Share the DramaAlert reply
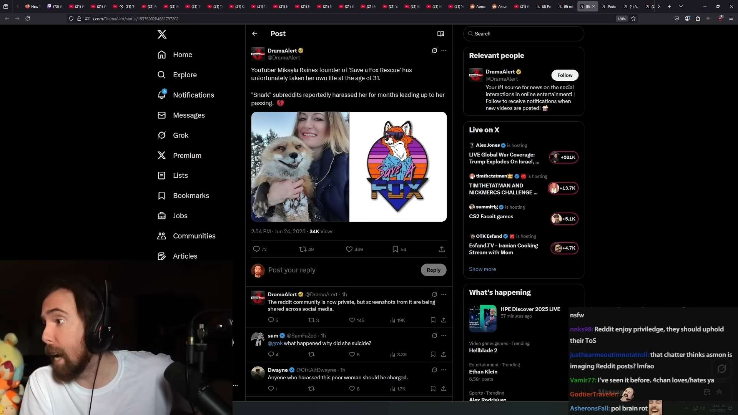The image size is (738, 415). 444,320
